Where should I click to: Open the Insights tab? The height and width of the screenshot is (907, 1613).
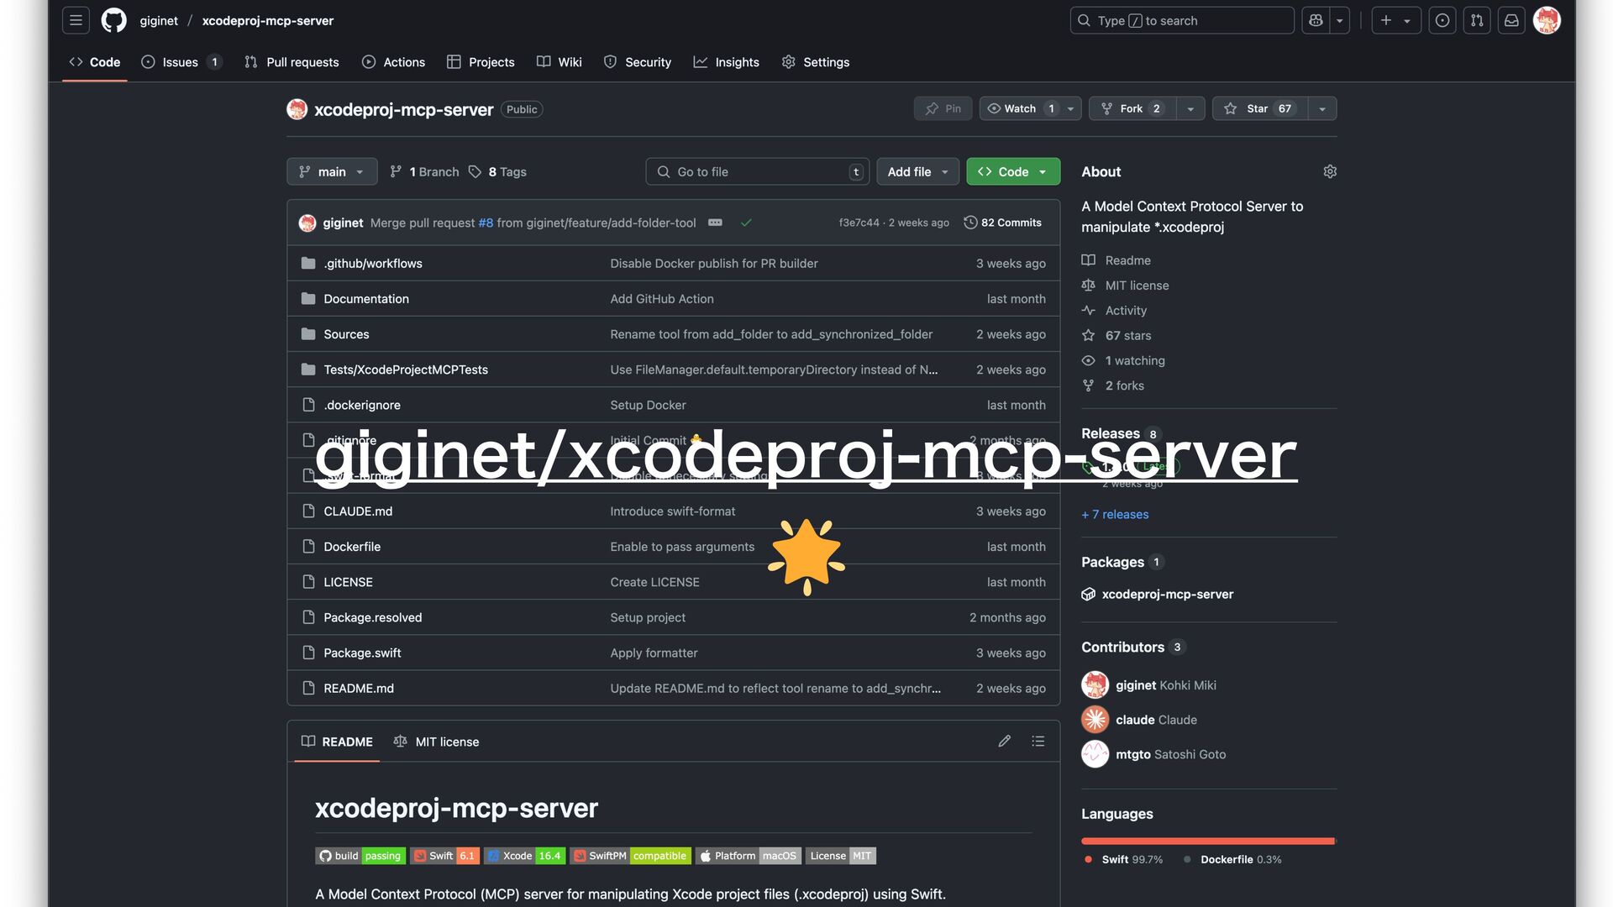tap(727, 62)
